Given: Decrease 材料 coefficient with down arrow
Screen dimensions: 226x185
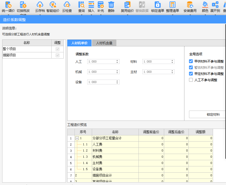Looking at the screenshot, I should [x=172, y=63].
